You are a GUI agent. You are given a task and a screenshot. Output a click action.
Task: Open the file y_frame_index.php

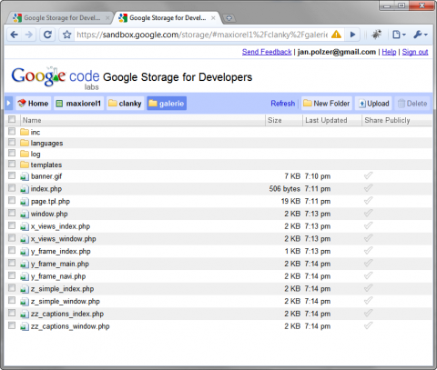click(60, 251)
